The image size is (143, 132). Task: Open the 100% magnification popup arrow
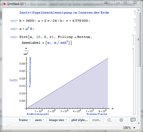[x=134, y=128]
